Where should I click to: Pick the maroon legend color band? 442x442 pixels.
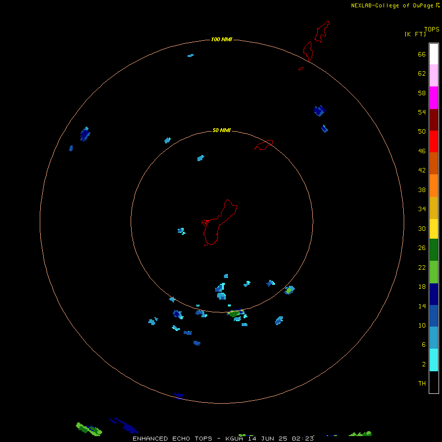pyautogui.click(x=434, y=120)
